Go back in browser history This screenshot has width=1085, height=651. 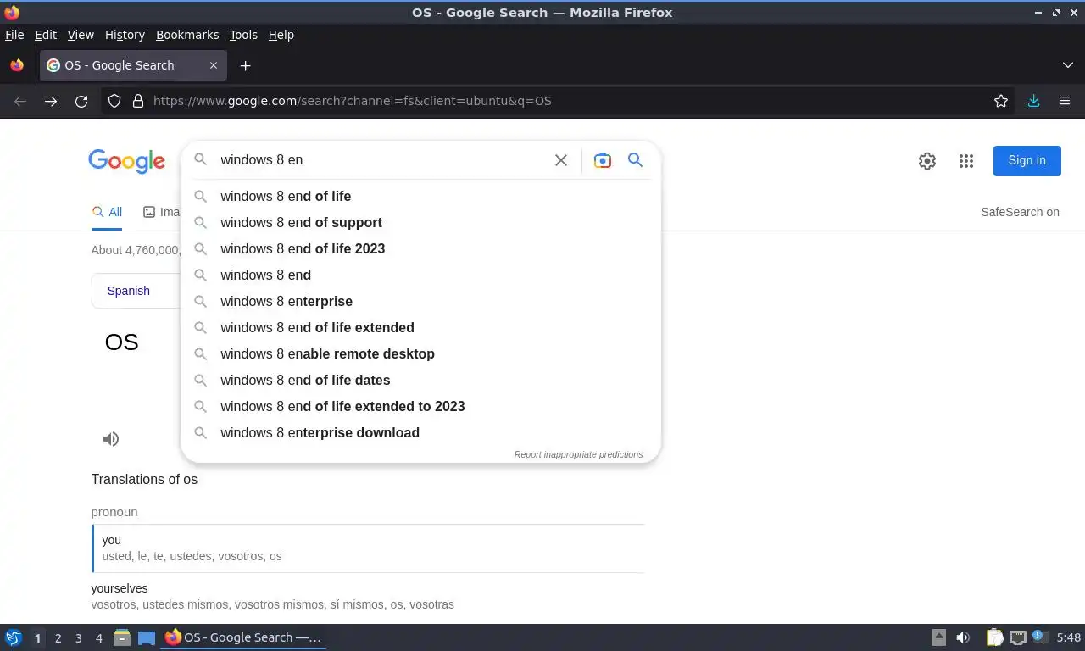tap(20, 101)
